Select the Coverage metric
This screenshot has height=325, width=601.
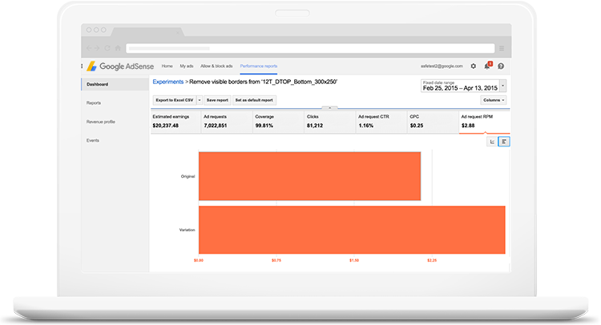(278, 122)
